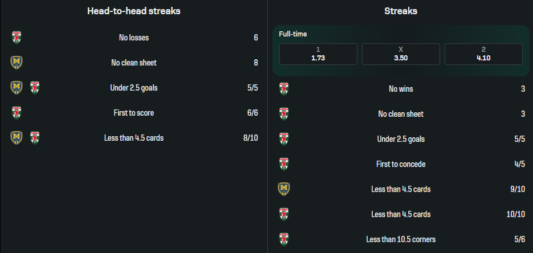This screenshot has height=253, width=533.
Task: Click the team crest beside 10/10 cards streak
Action: (283, 214)
